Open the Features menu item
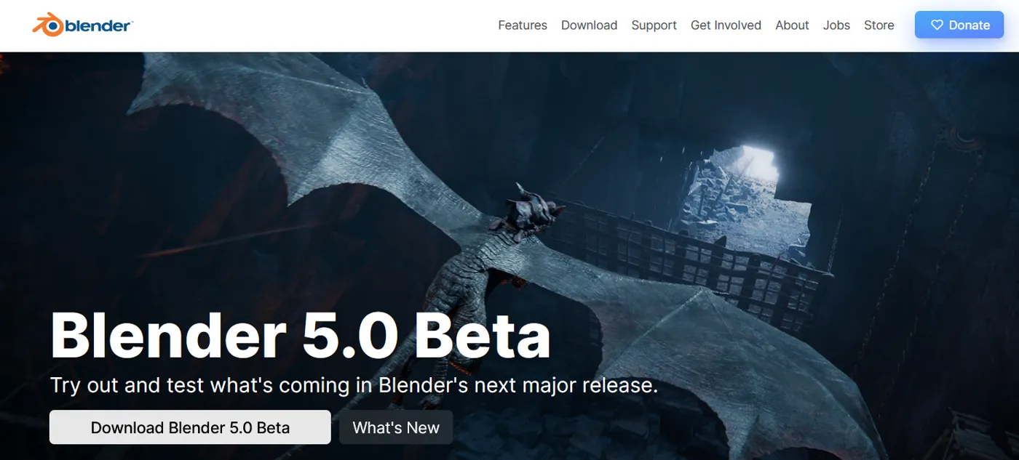The height and width of the screenshot is (460, 1019). pos(523,25)
